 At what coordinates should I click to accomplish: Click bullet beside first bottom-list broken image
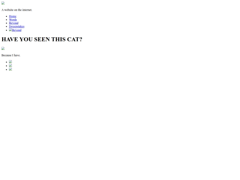pos(7,62)
